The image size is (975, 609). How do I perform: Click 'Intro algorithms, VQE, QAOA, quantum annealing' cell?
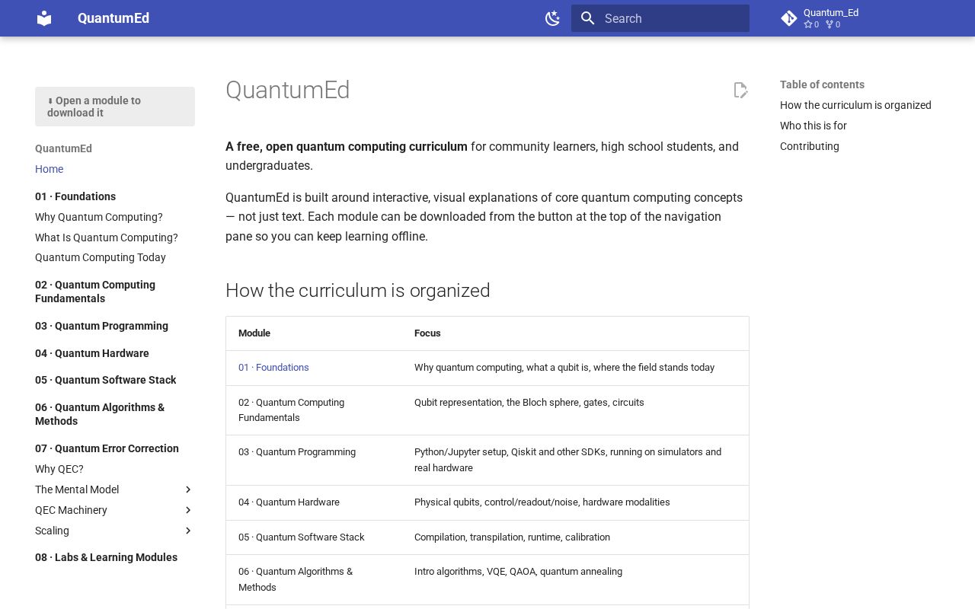tap(575, 579)
